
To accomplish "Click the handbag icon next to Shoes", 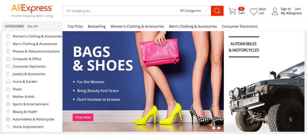I will 8,89.
